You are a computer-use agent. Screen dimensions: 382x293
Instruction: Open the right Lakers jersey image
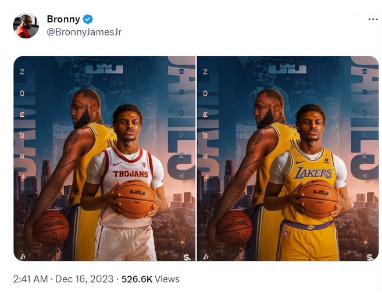click(x=288, y=158)
